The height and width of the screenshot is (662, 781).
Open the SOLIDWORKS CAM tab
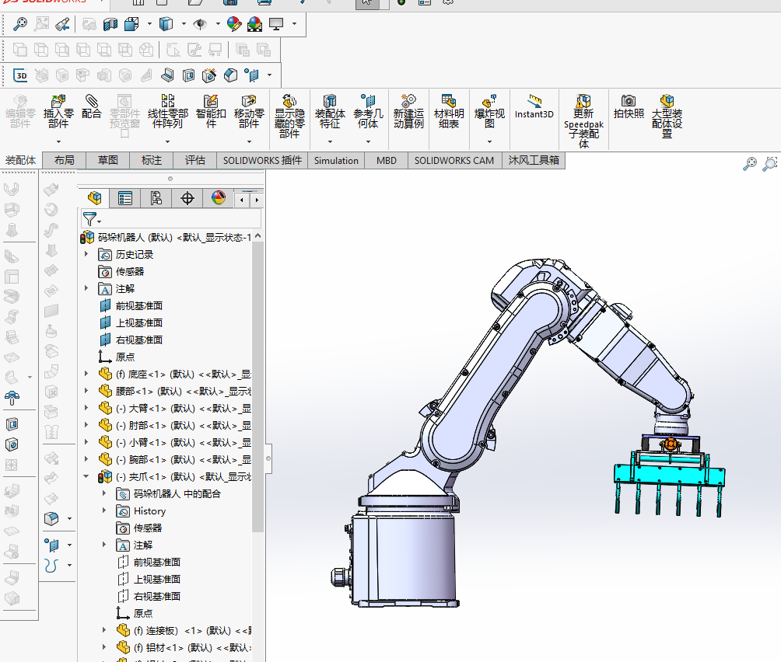[454, 161]
